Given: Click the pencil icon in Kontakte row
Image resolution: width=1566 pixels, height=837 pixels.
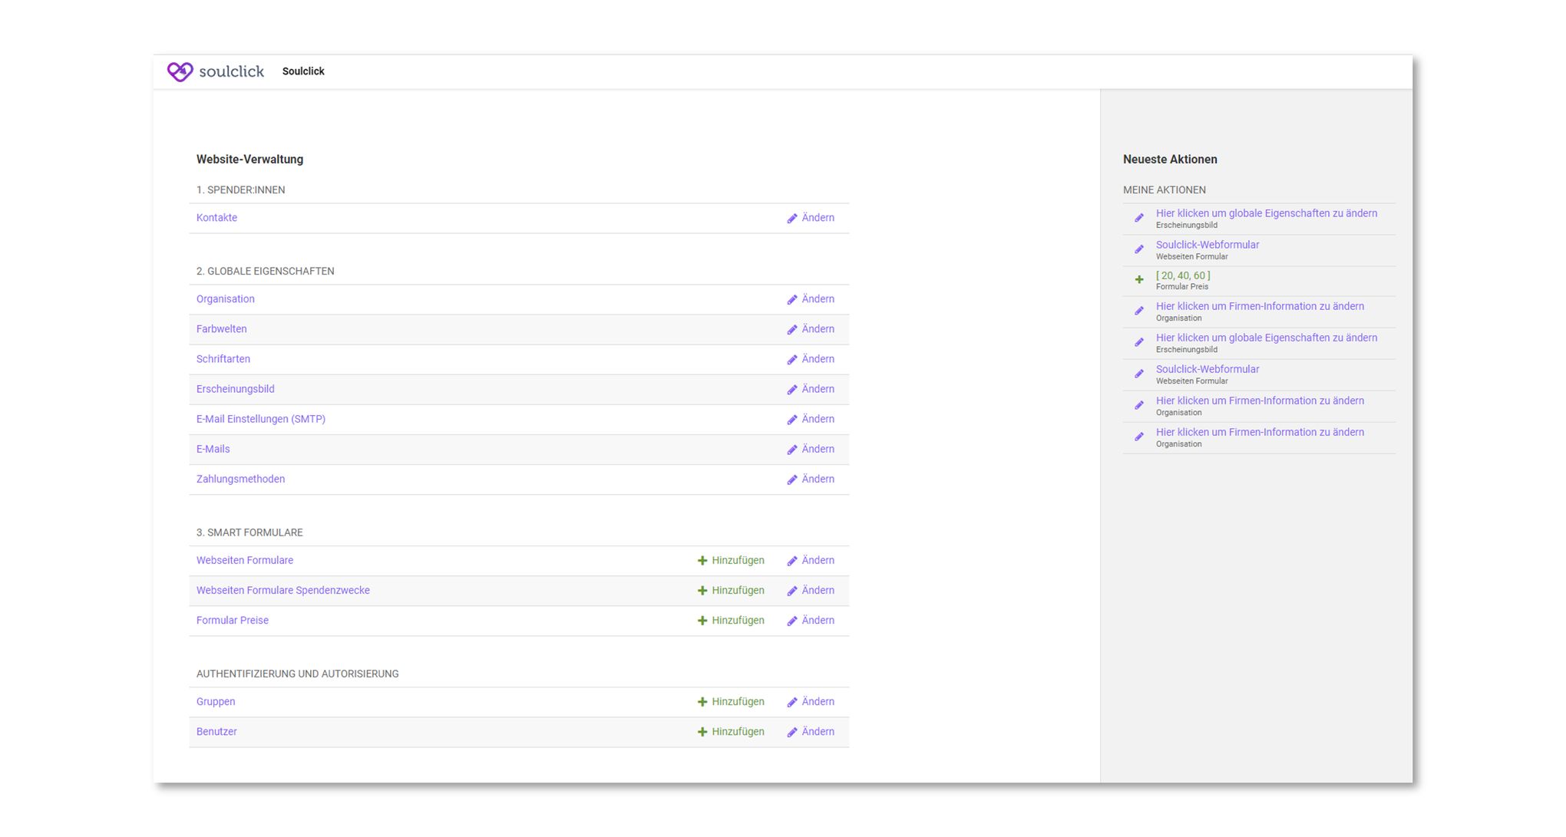Looking at the screenshot, I should click(x=792, y=219).
